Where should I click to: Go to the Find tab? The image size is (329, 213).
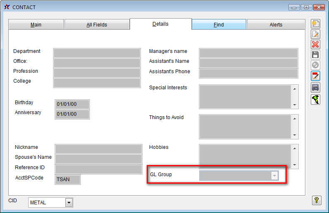point(219,25)
